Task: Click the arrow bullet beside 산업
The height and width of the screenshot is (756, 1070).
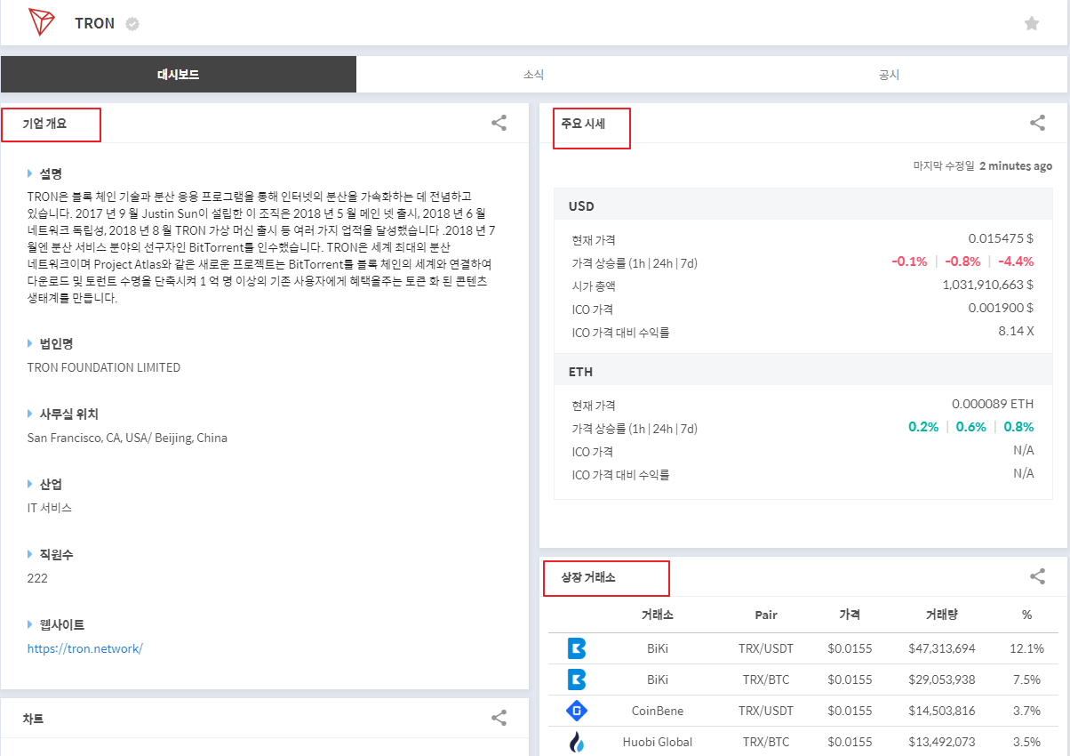Action: (x=30, y=484)
